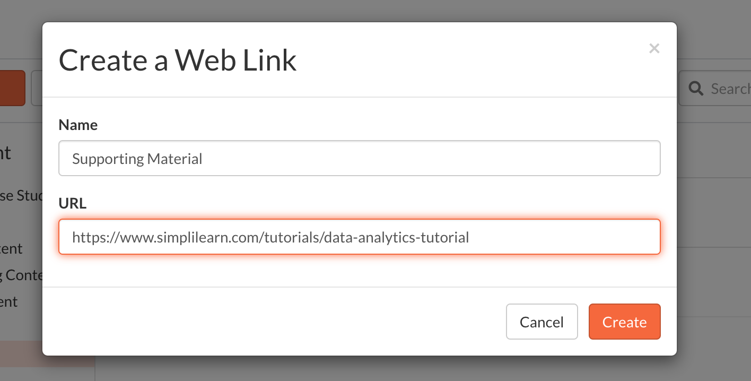Click the Name field with Supporting Material

(360, 158)
